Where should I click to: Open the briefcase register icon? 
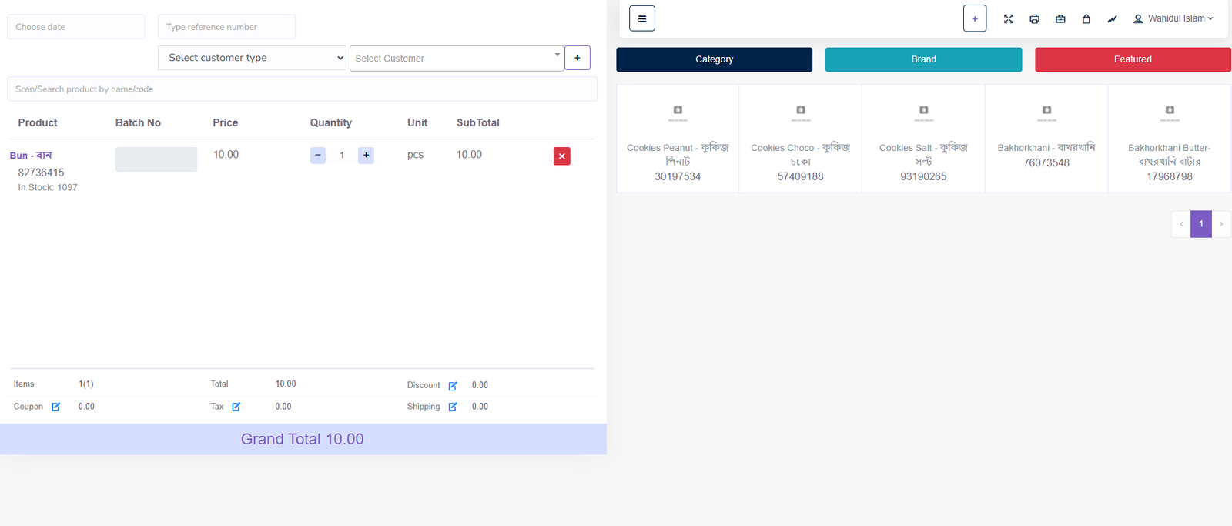(1060, 18)
